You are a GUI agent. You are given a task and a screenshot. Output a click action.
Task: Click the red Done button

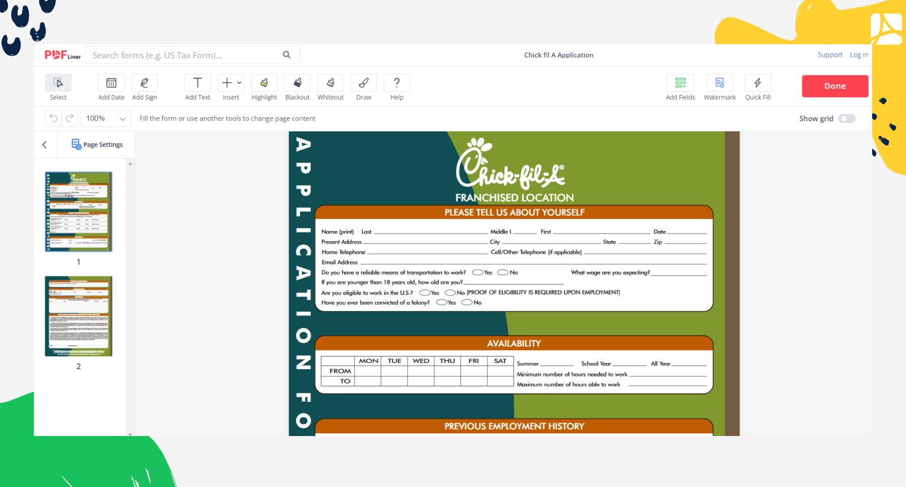[x=835, y=86]
